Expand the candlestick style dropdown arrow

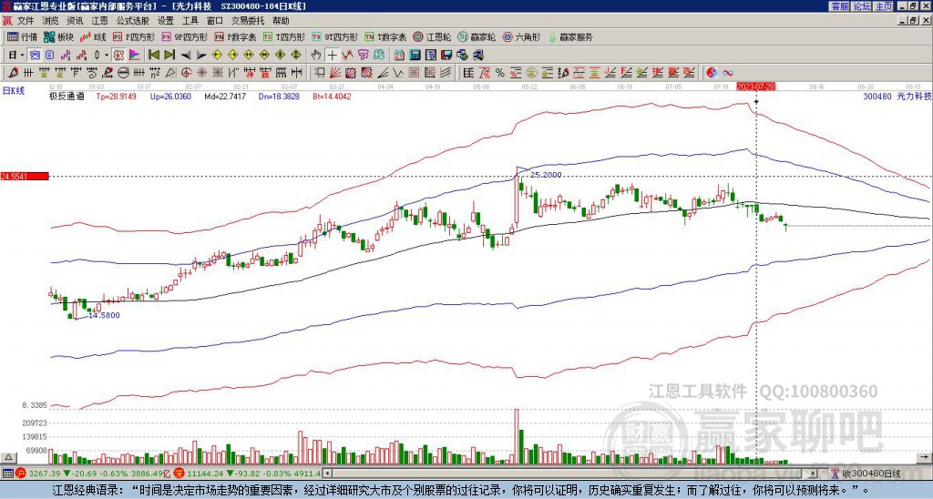pos(107,56)
